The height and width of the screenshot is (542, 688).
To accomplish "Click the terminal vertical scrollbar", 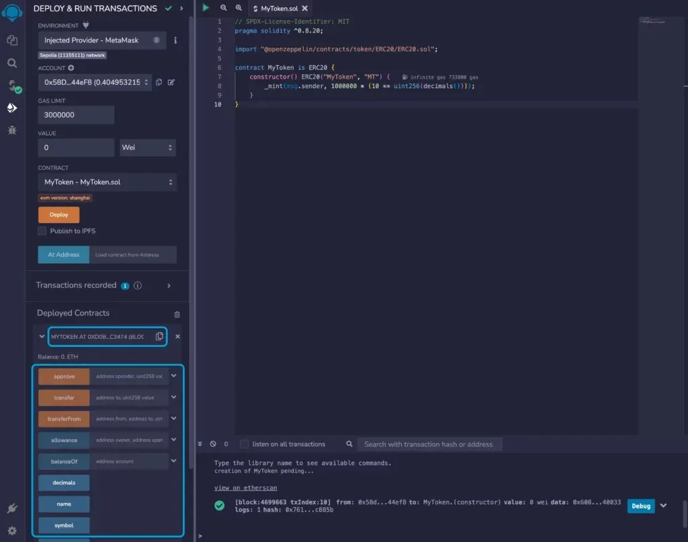I will click(x=685, y=514).
